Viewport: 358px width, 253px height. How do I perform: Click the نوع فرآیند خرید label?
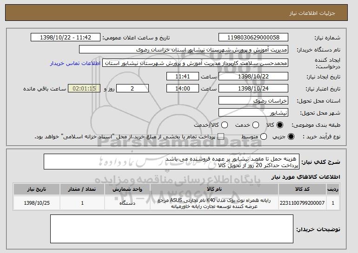pyautogui.click(x=321, y=136)
